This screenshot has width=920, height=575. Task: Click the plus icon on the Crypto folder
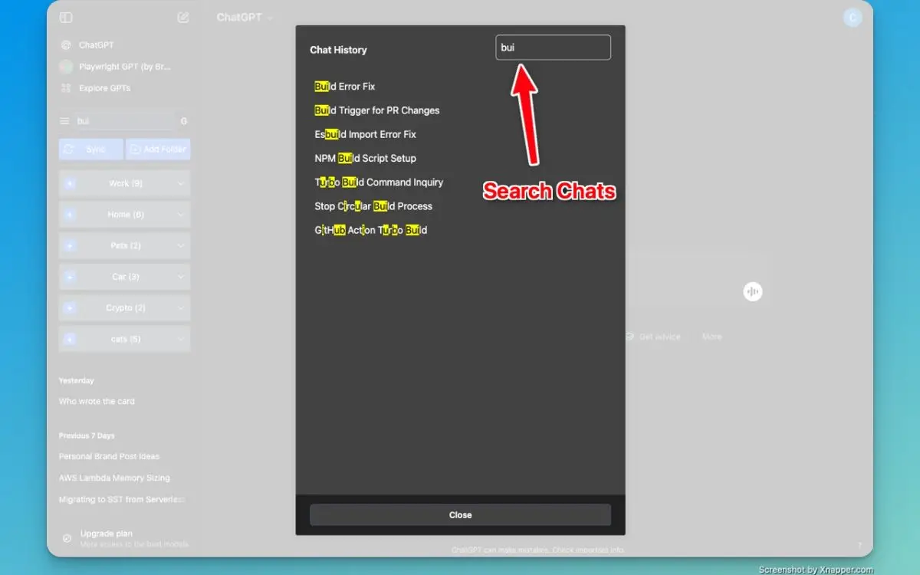(70, 308)
